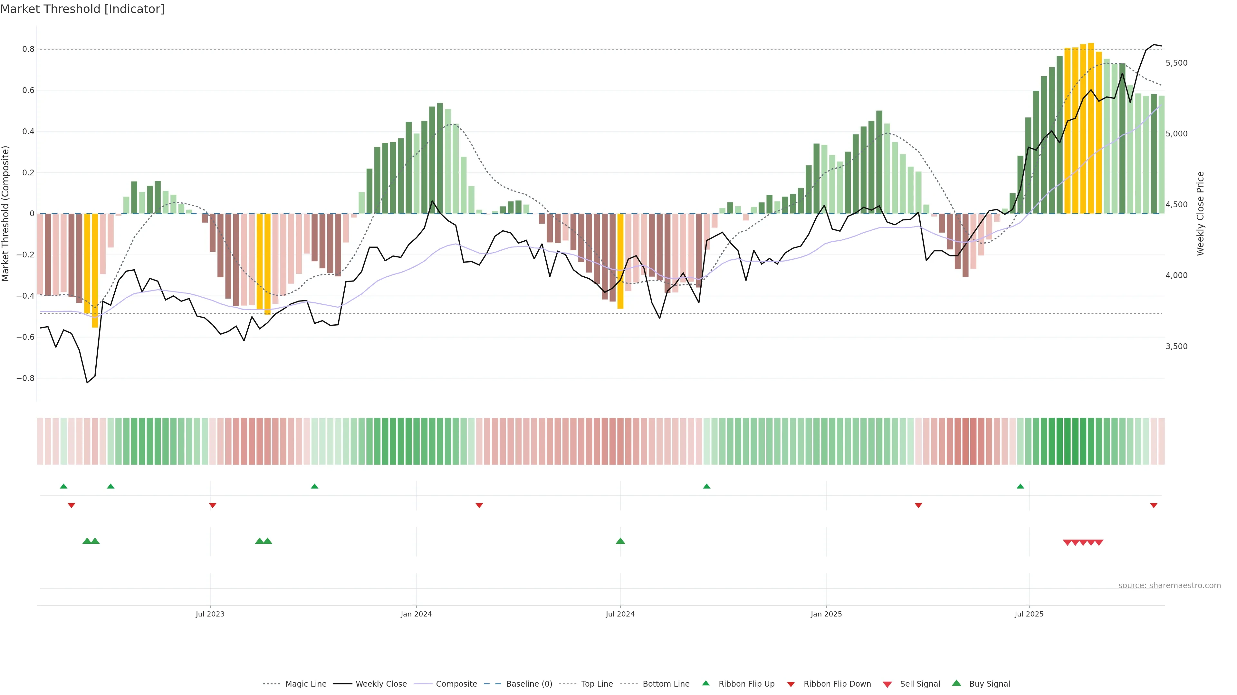Click the Sell Signal legend marker
This screenshot has width=1237, height=695.
coord(887,684)
